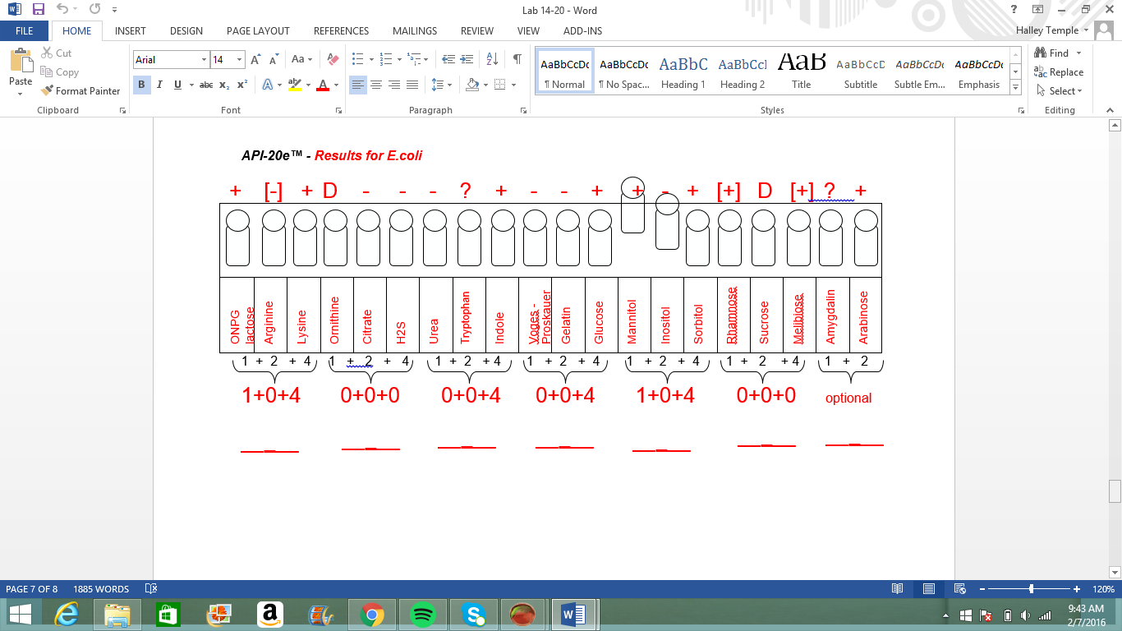Click the Redo/Repeat icon
This screenshot has height=631, width=1122.
tap(94, 10)
